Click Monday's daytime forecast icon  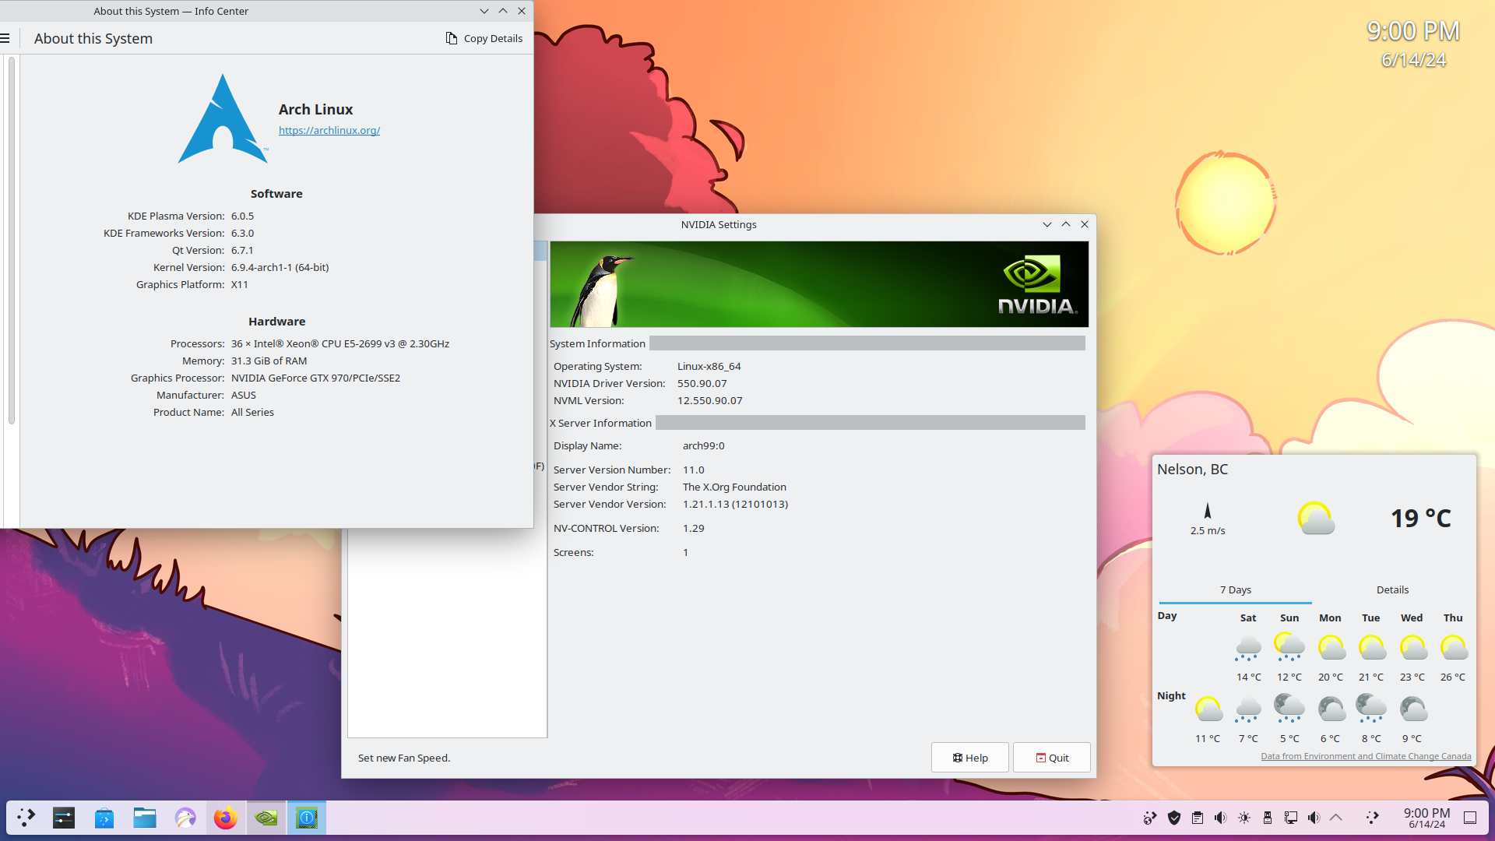click(x=1331, y=648)
